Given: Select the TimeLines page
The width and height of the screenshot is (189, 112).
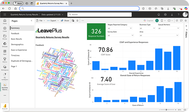Looking at the screenshot, I should coord(22,55).
